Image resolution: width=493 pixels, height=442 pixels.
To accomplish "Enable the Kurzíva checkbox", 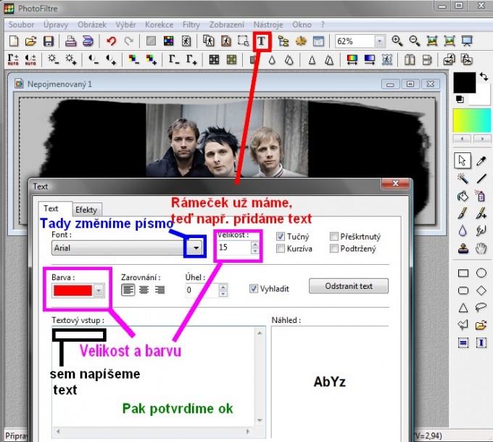I will click(281, 249).
